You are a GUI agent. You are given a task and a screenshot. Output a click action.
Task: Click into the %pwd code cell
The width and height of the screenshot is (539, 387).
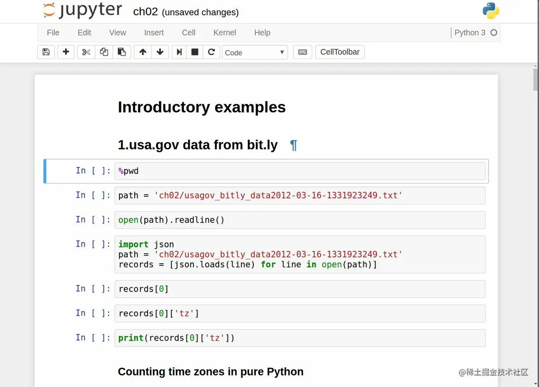(300, 171)
